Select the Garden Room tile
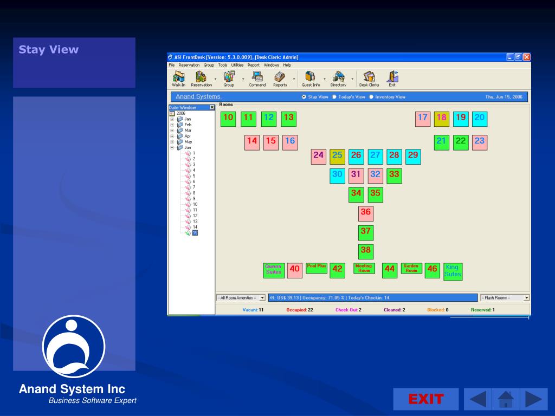Viewport: 555px width, 416px height. (411, 268)
